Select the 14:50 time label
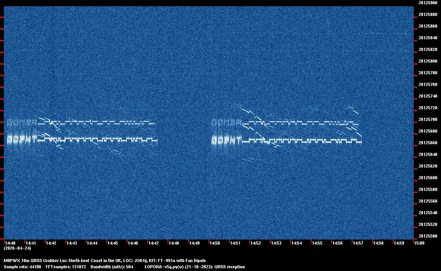The height and width of the screenshot is (271, 441). pos(215,243)
